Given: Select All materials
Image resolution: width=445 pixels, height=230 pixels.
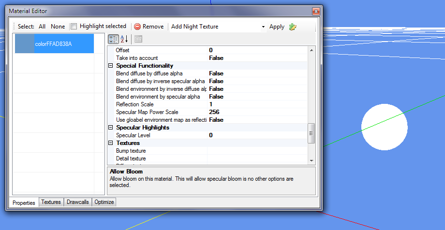Looking at the screenshot, I should 42,27.
